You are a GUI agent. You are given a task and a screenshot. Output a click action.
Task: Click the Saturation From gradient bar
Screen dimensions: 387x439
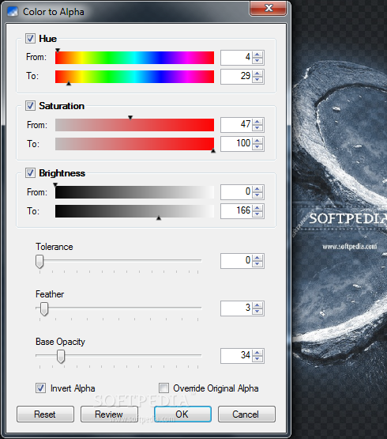pos(134,125)
